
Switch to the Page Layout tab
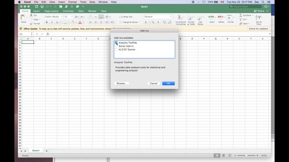pos(51,11)
